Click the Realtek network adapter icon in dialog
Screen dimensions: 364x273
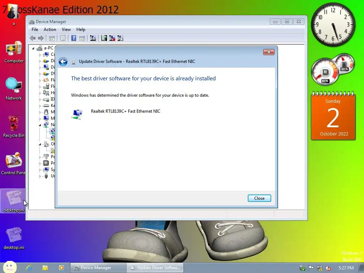pyautogui.click(x=77, y=114)
